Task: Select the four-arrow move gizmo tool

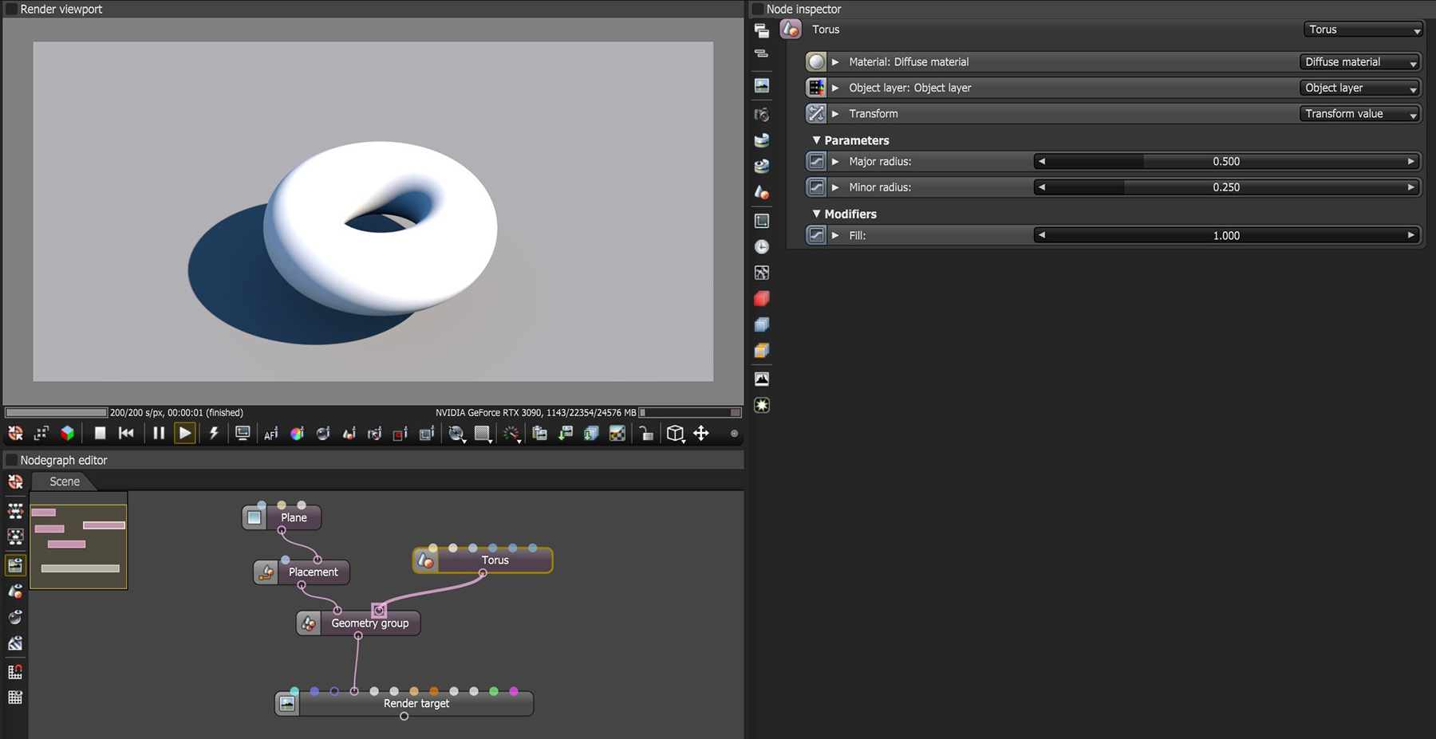Action: coord(701,433)
